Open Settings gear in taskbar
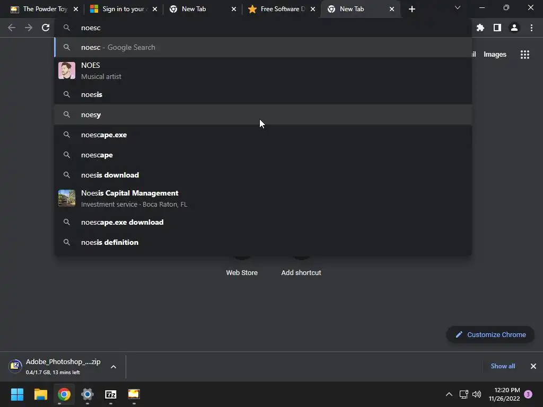The height and width of the screenshot is (407, 543). [x=87, y=394]
